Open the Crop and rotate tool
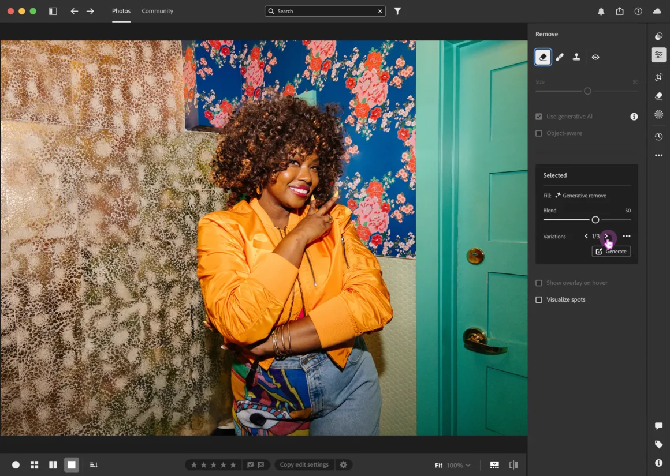Screen dimensions: 670x476 click(658, 77)
